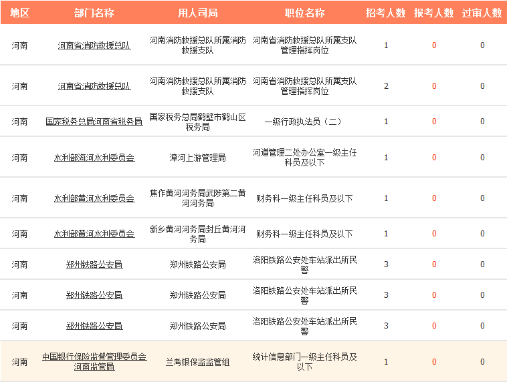Image resolution: width=507 pixels, height=382 pixels.
Task: Open the 水利部海河水利委员会 link
Action: point(94,158)
